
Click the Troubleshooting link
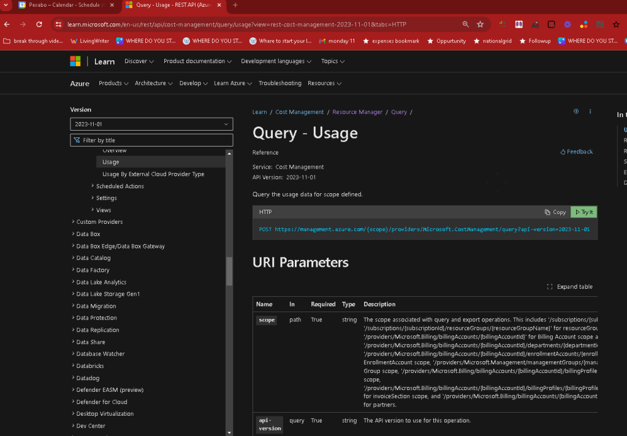coord(280,83)
